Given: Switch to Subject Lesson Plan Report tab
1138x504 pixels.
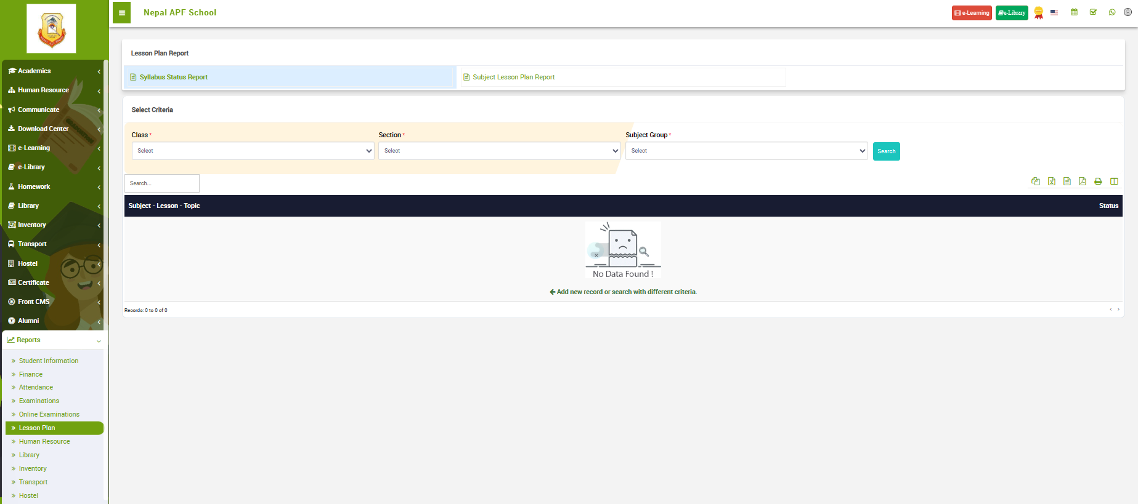Looking at the screenshot, I should pyautogui.click(x=513, y=78).
